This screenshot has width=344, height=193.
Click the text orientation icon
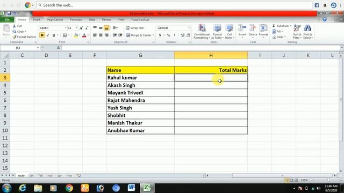tap(114, 28)
